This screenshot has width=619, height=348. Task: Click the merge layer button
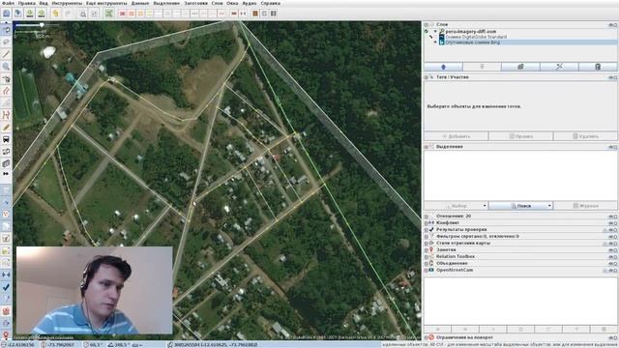559,67
